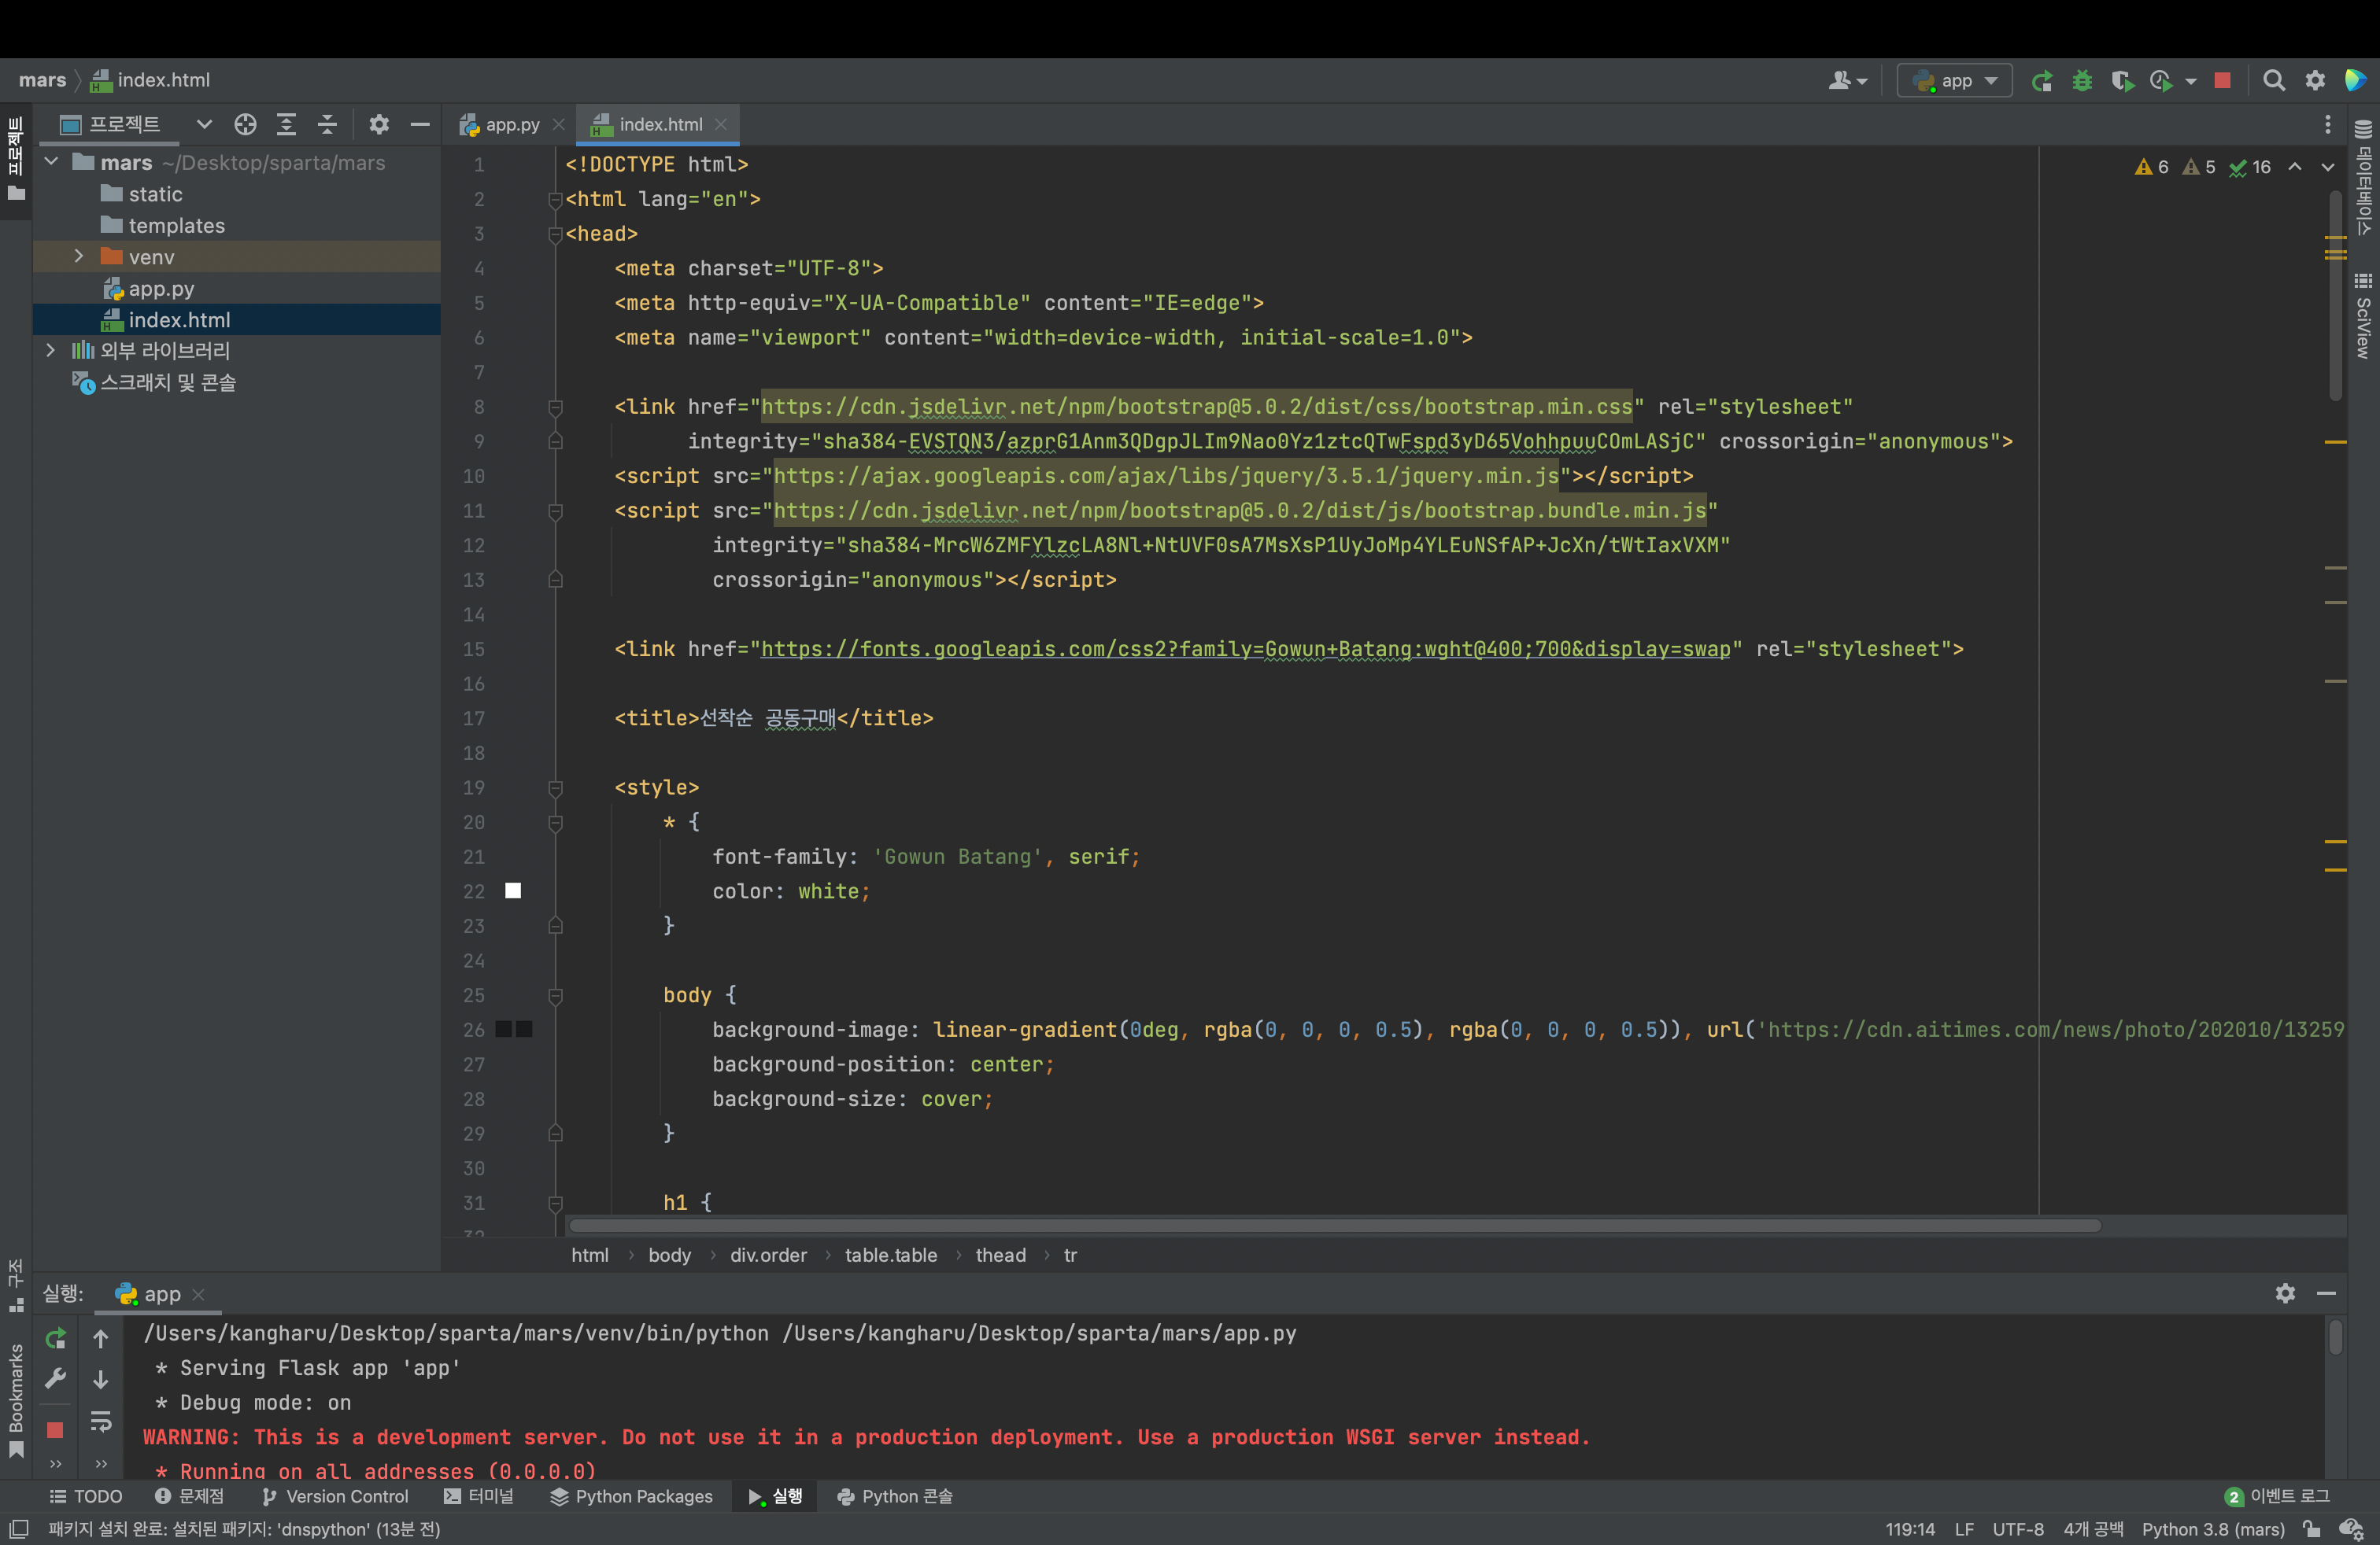Open Google Fonts stylesheet link

coord(1245,650)
